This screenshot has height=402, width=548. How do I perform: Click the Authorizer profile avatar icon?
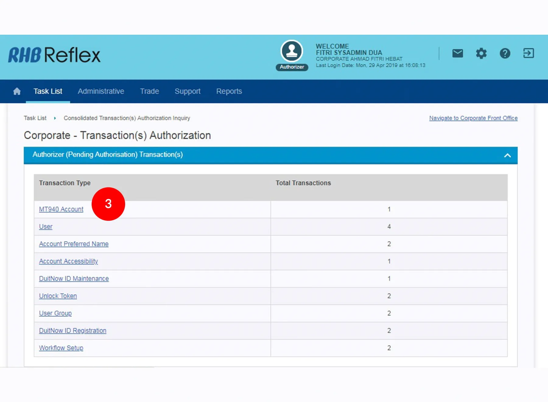pos(292,51)
